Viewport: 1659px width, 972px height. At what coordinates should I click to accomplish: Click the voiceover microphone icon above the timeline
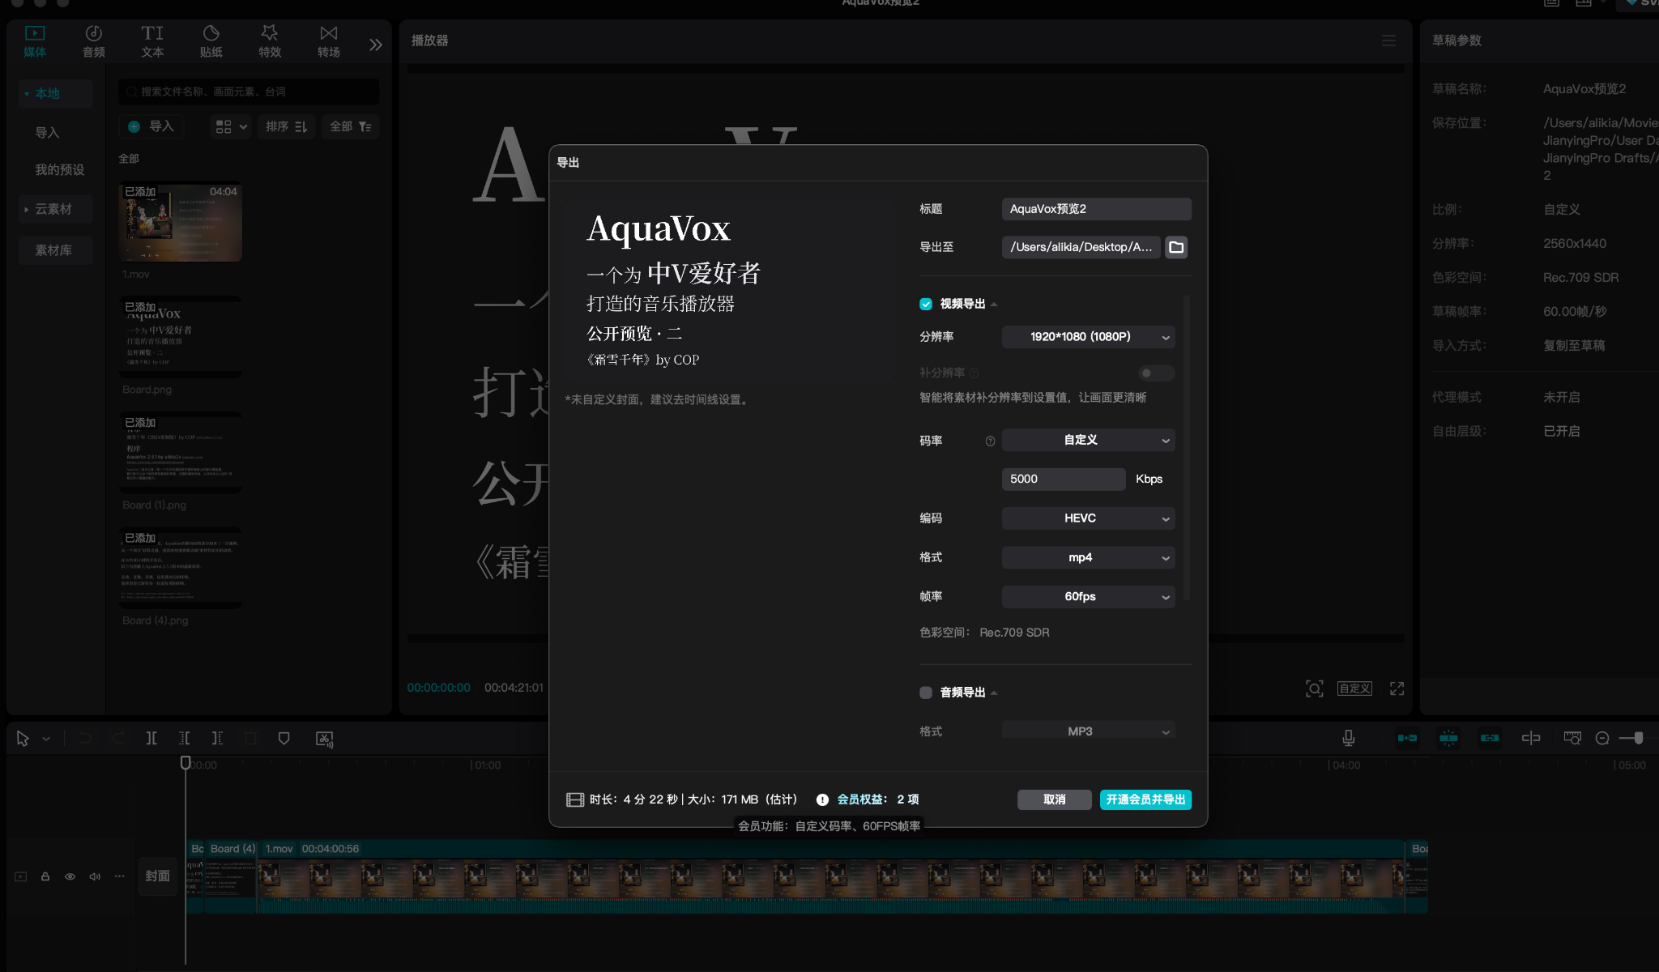(x=1347, y=738)
